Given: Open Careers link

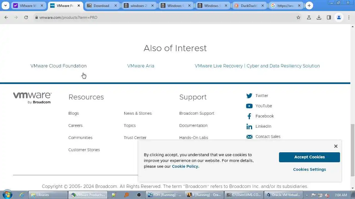Looking at the screenshot, I should (75, 125).
